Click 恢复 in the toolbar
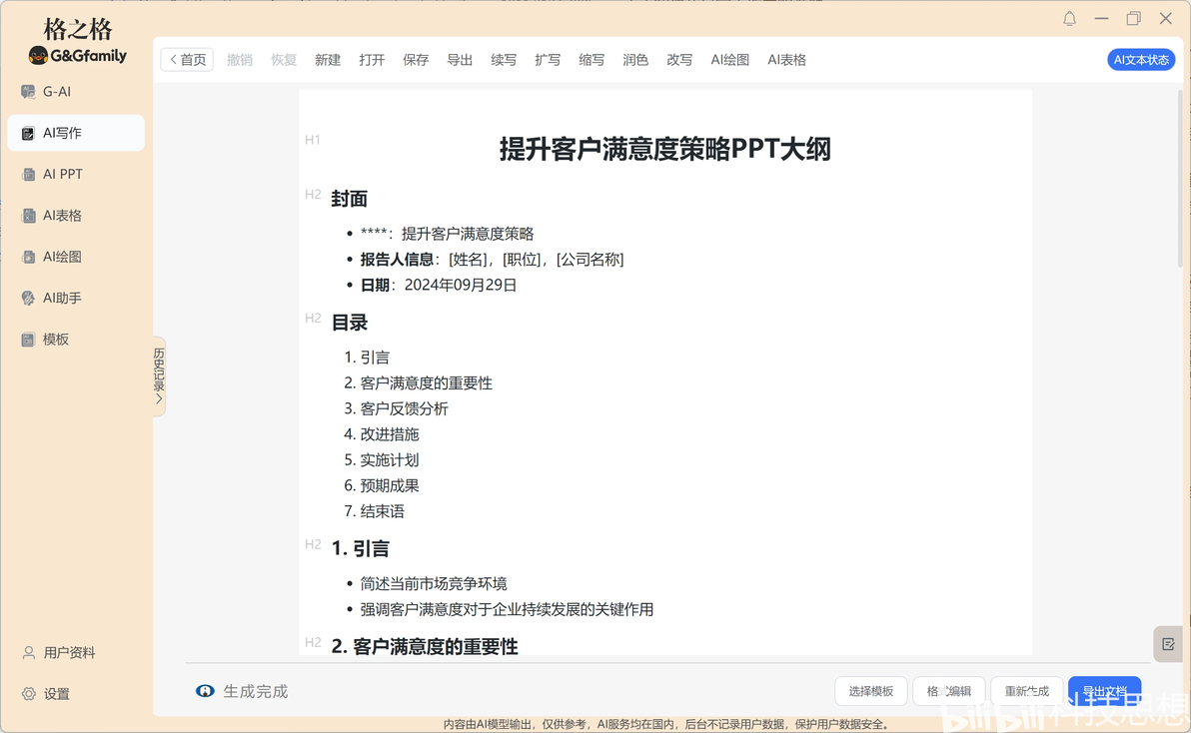 (284, 60)
